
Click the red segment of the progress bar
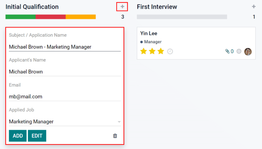pos(51,17)
